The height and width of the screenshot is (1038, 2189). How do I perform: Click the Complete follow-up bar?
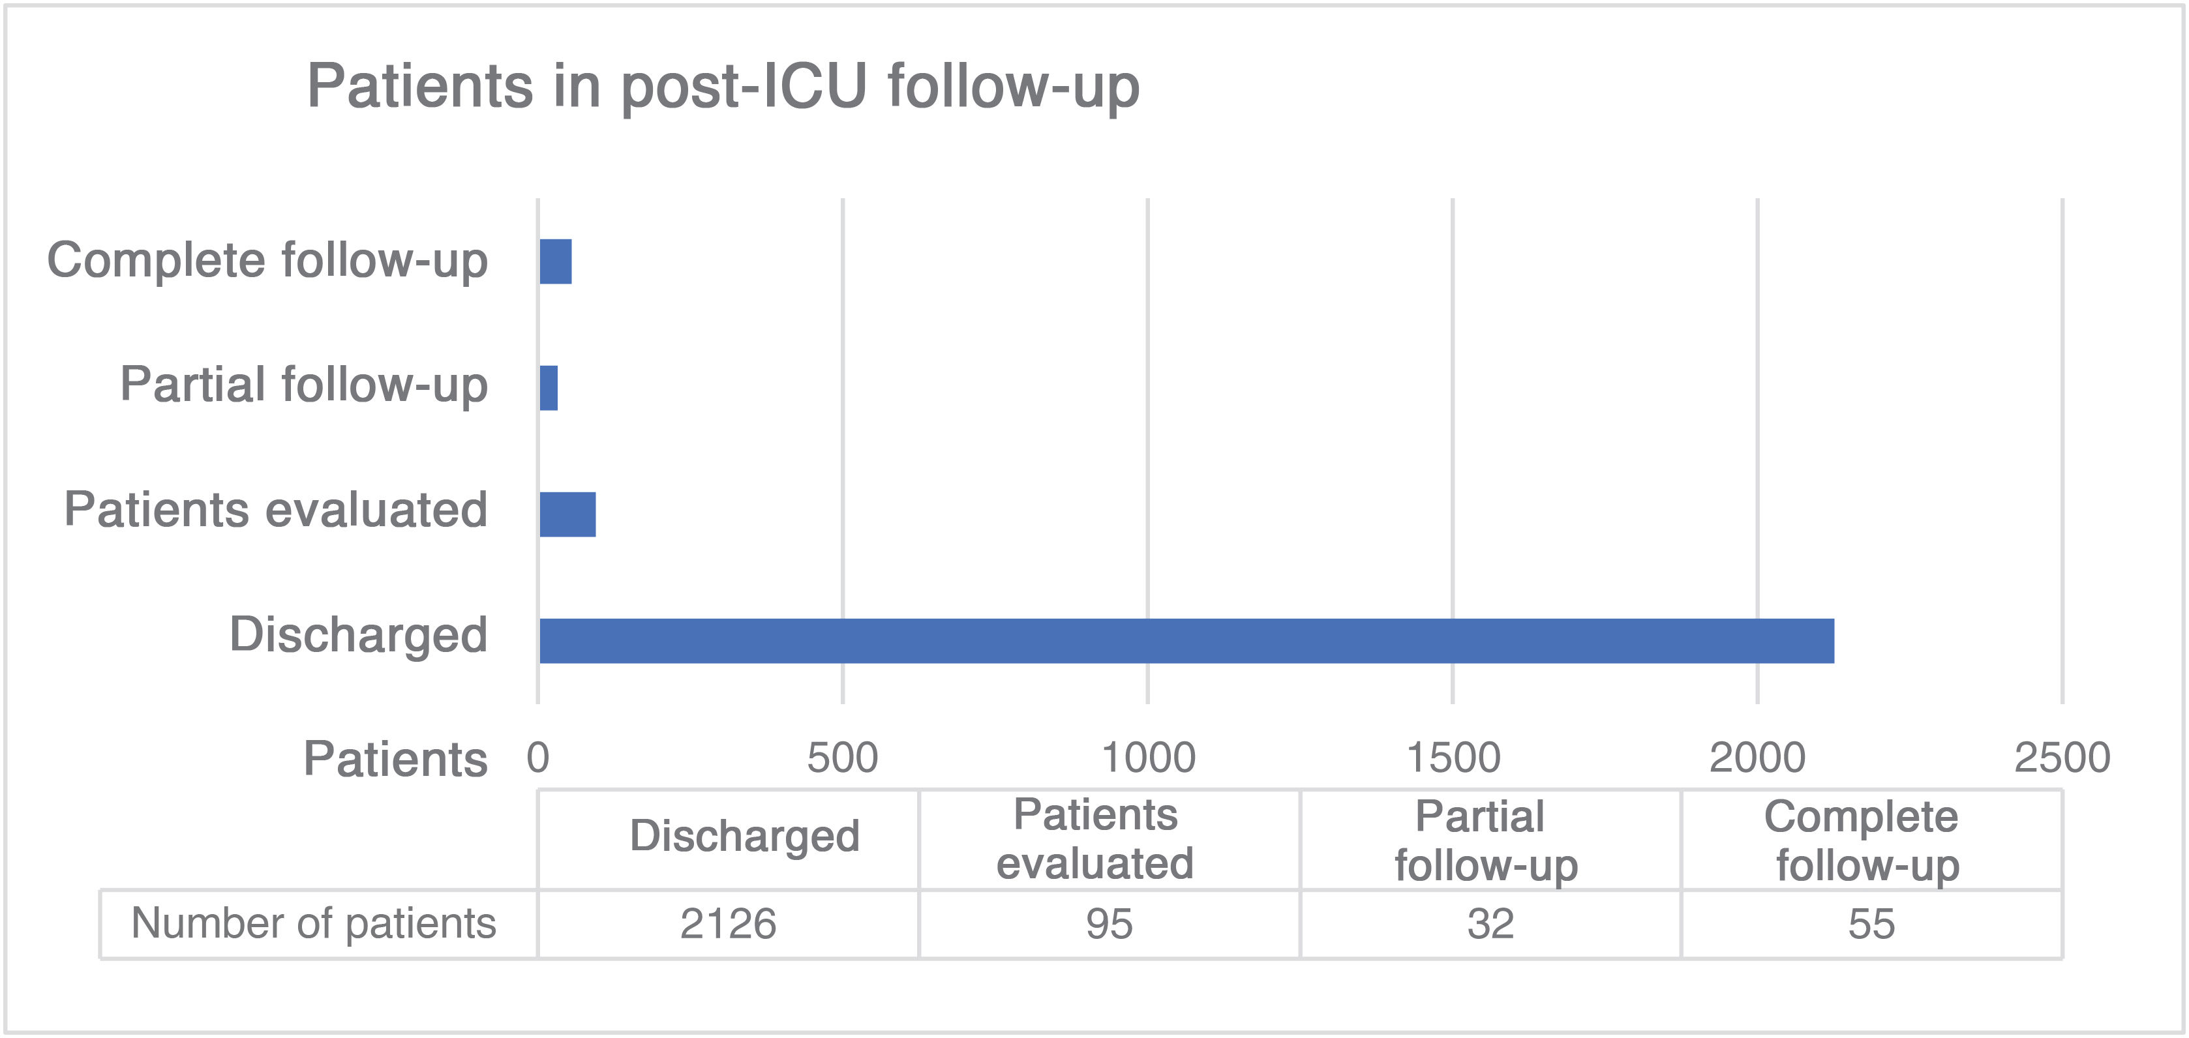coord(556,261)
